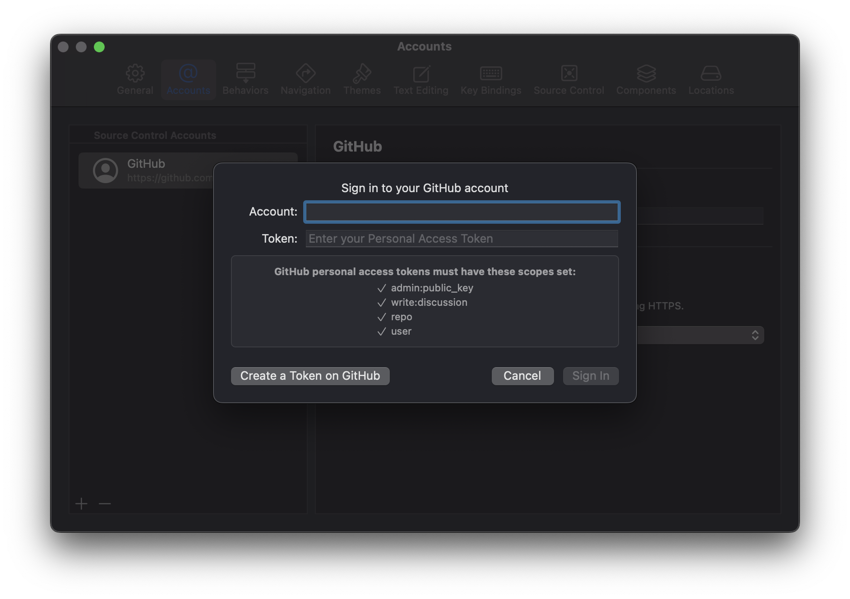Open the Navigation preferences icon
The image size is (850, 599).
point(305,73)
